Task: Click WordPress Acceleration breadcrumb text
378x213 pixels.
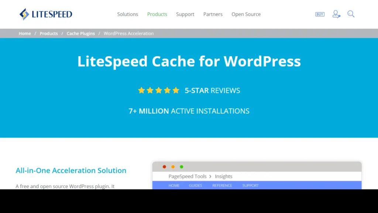Action: coord(128,33)
